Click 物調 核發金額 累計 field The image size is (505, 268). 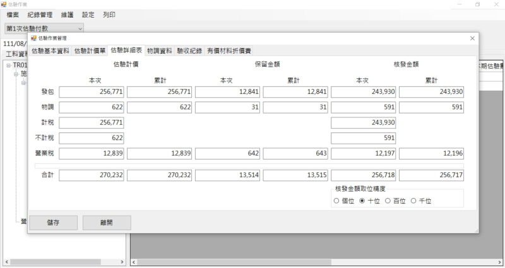pyautogui.click(x=431, y=107)
